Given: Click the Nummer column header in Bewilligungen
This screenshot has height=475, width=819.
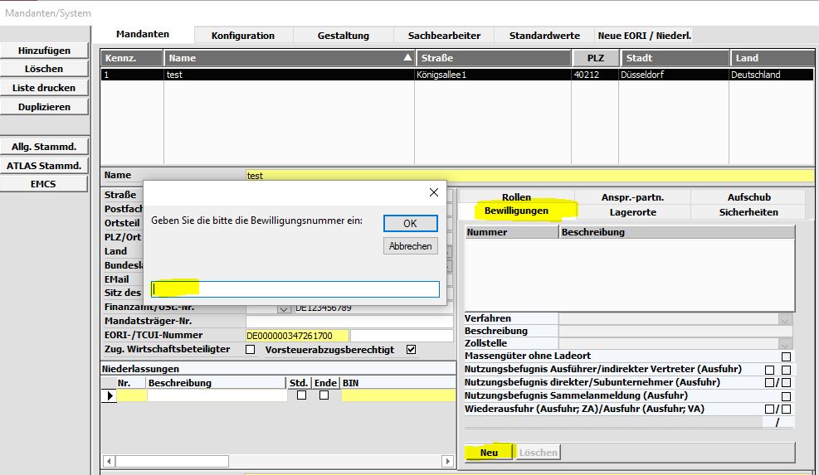Looking at the screenshot, I should coord(511,232).
